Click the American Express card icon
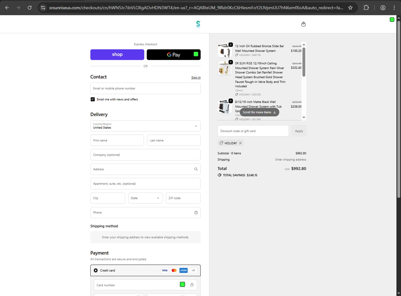 click(184, 270)
